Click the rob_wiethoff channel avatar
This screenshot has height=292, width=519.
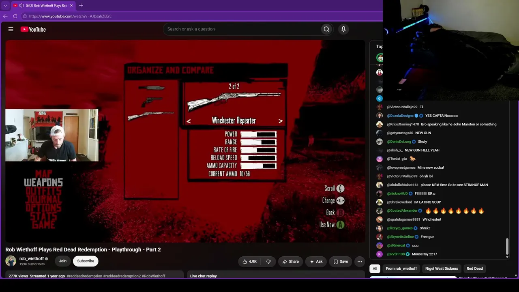[11, 261]
